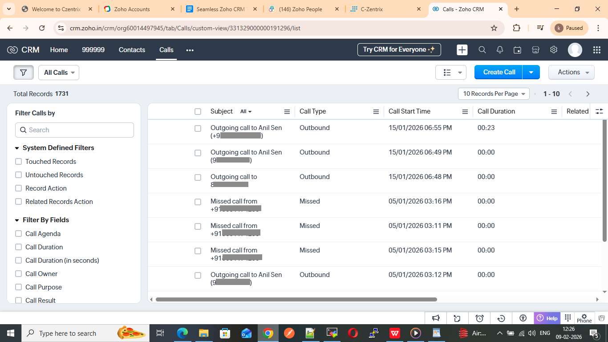Click the Create Call button

point(499,72)
